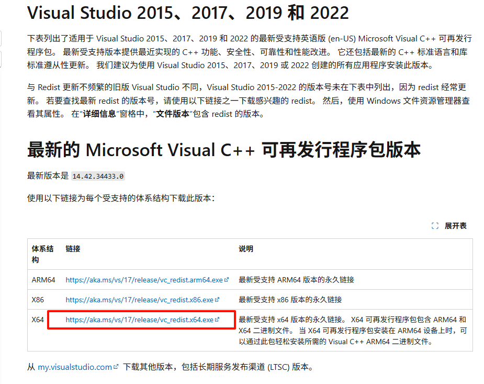Viewport: 484px width, 384px height.
Task: Click heading Visual Studio 2015、2017、2019 和 2022
Action: click(188, 13)
